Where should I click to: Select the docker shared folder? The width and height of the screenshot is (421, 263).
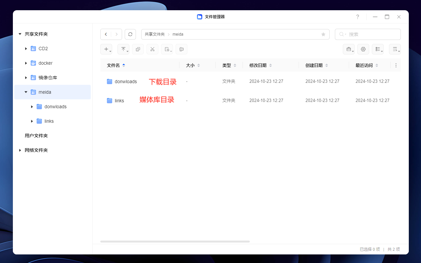(45, 63)
